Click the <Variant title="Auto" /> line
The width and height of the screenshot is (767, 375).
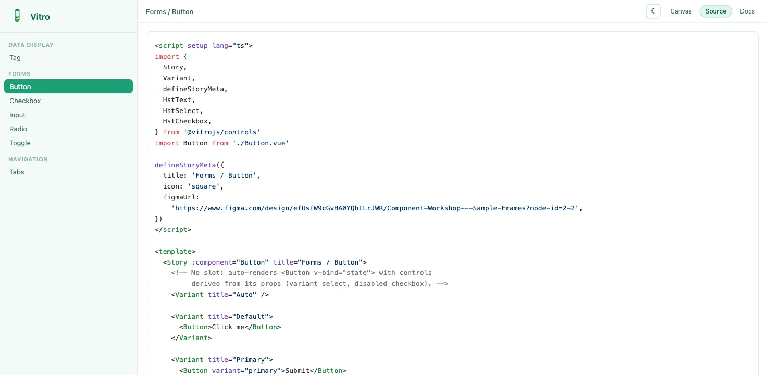point(220,295)
